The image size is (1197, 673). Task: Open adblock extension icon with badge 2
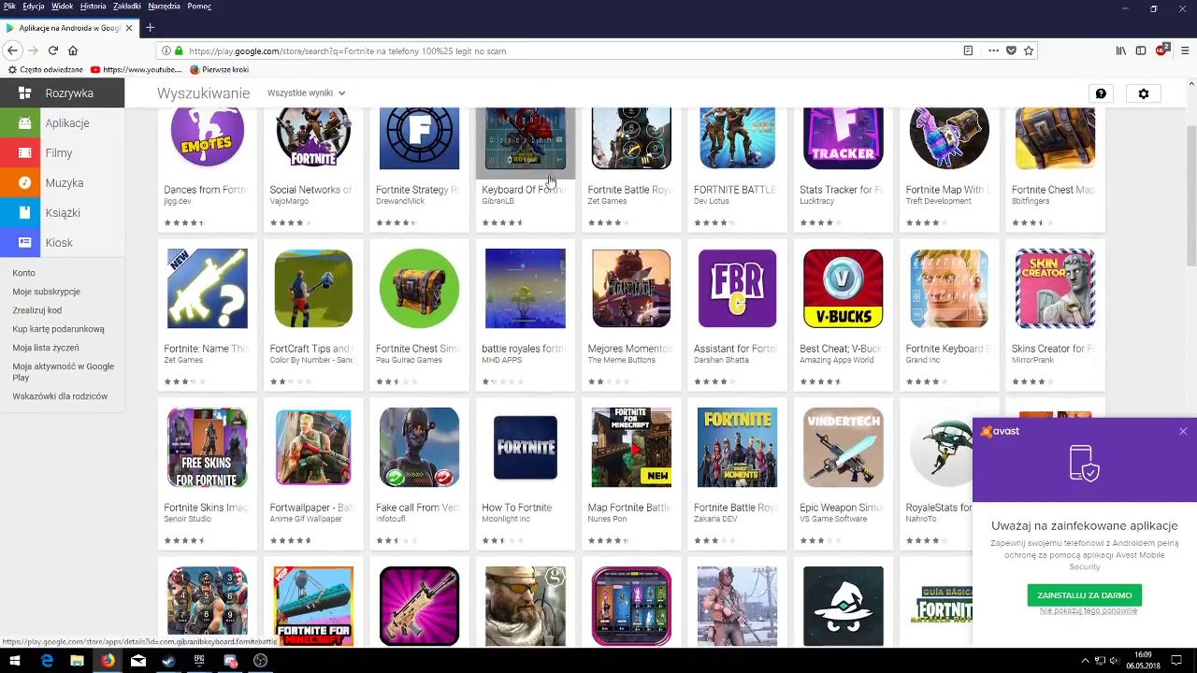[1161, 50]
